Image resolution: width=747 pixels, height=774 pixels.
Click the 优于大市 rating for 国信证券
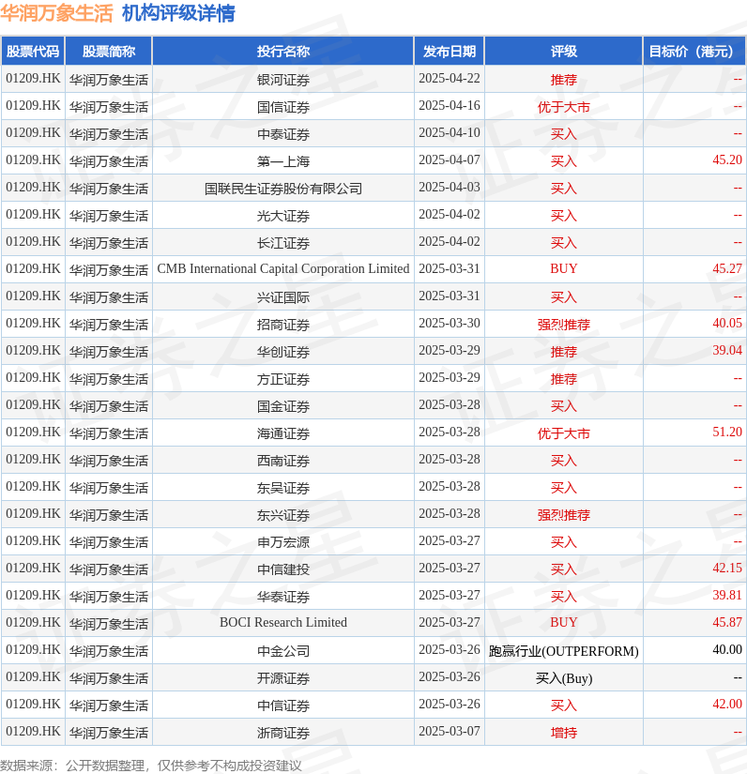[563, 107]
